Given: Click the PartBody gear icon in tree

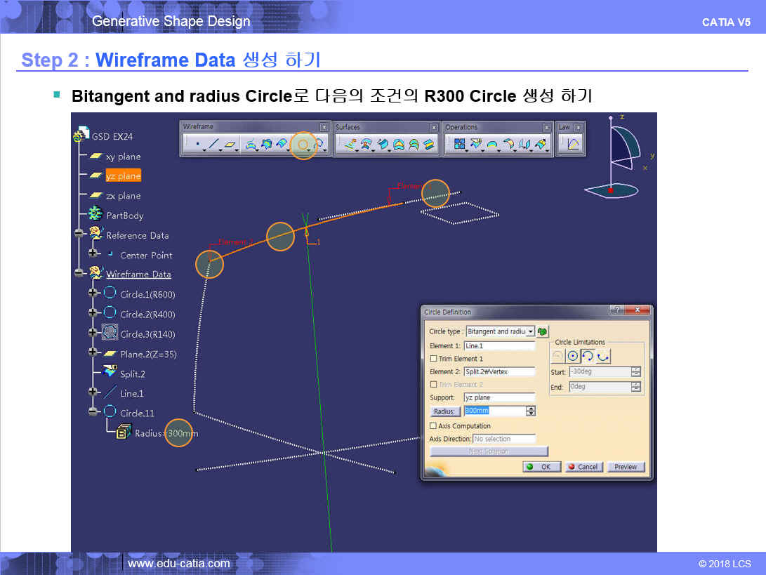Looking at the screenshot, I should click(x=95, y=215).
